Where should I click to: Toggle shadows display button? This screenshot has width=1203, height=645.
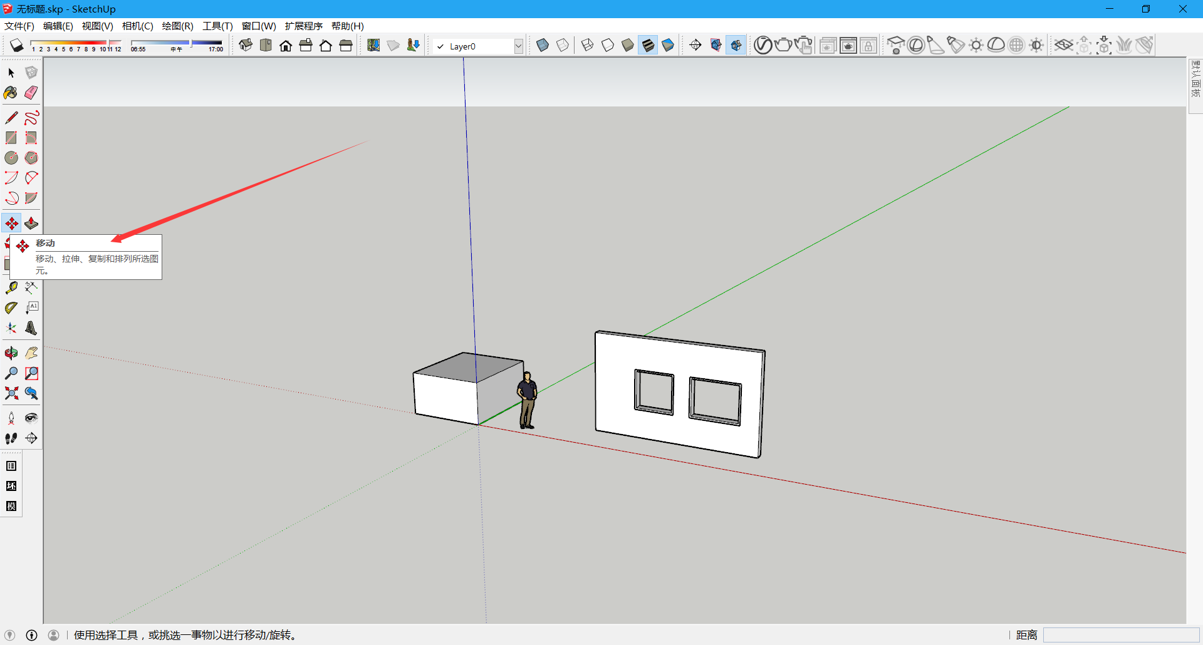17,45
